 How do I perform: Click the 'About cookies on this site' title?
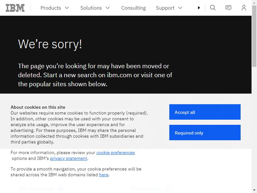tap(38, 107)
